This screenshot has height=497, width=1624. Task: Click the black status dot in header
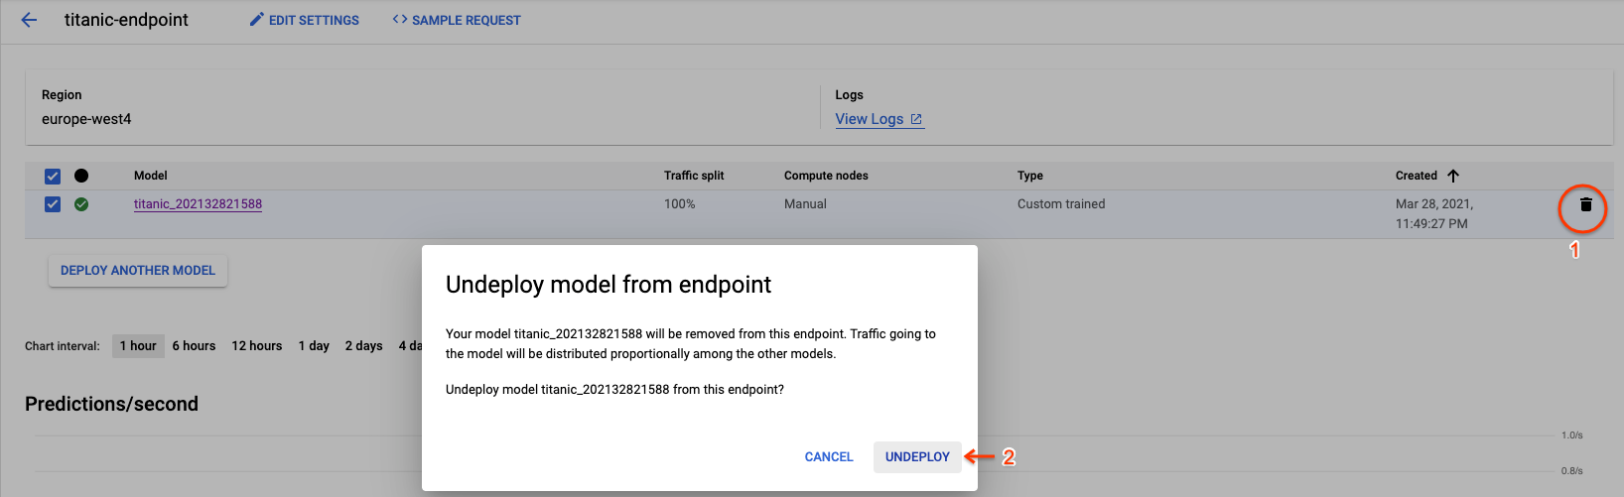pos(81,176)
